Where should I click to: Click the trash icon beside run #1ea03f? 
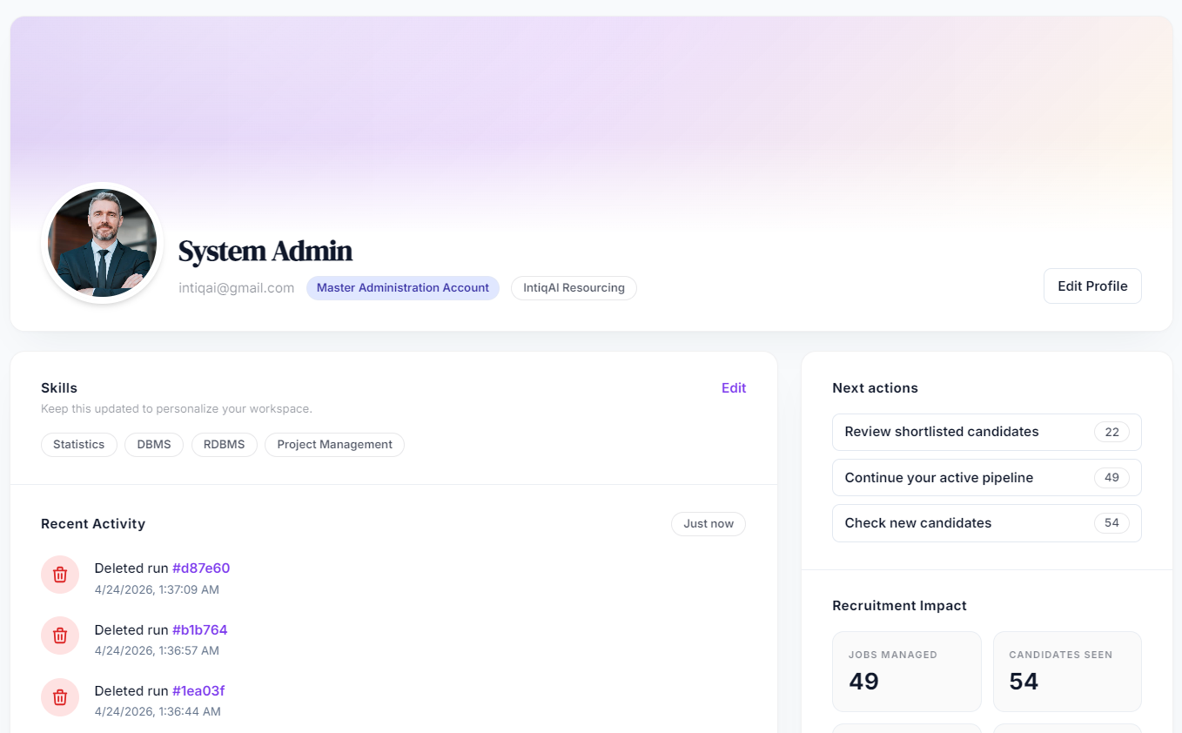pos(60,697)
